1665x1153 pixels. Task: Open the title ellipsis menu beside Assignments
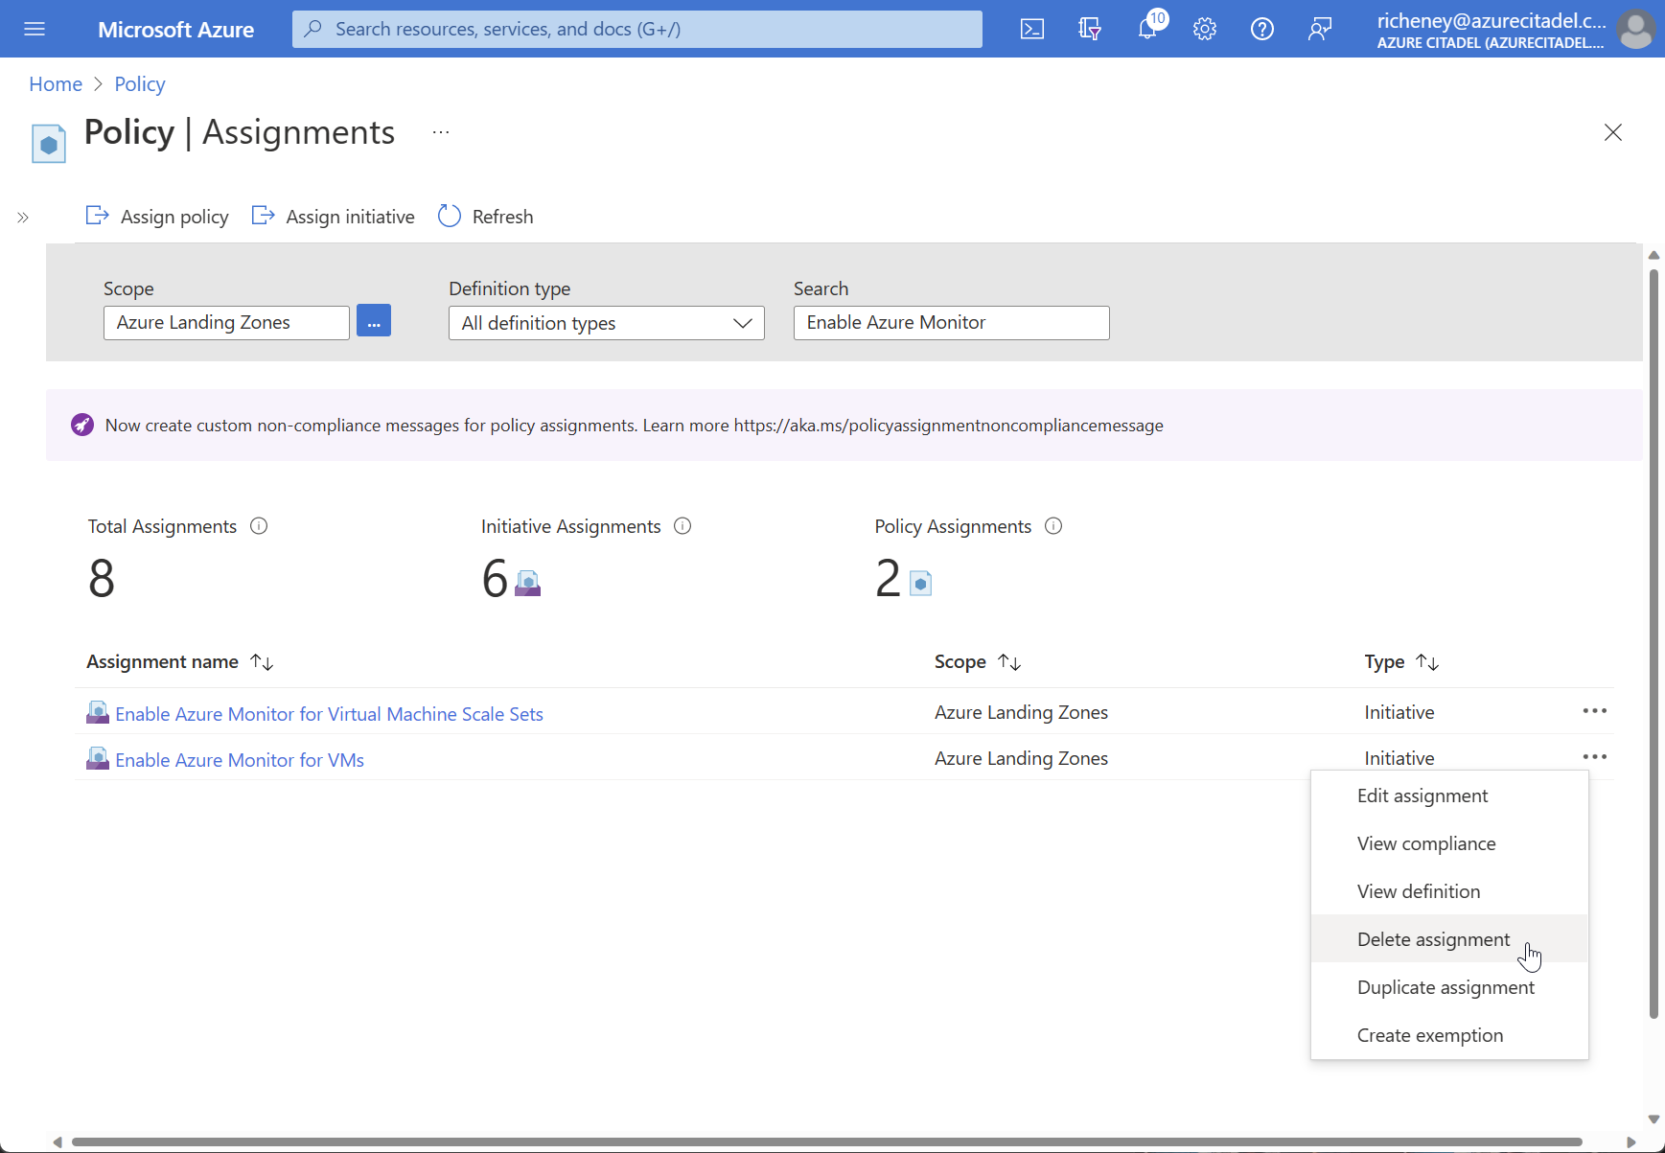(x=440, y=132)
